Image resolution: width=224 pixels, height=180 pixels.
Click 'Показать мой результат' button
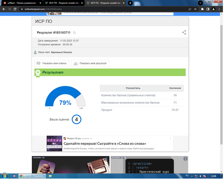pos(91,63)
